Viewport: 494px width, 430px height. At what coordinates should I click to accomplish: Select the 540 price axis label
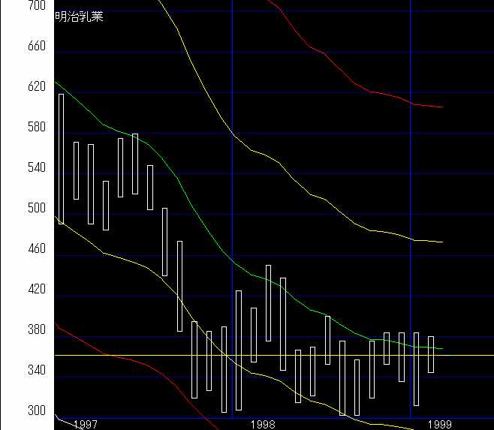[15, 168]
